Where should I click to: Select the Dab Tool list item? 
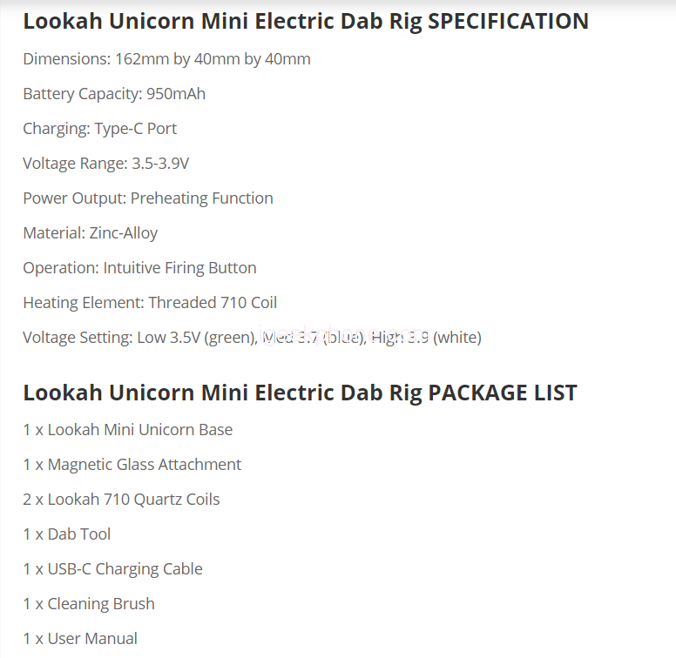point(67,534)
